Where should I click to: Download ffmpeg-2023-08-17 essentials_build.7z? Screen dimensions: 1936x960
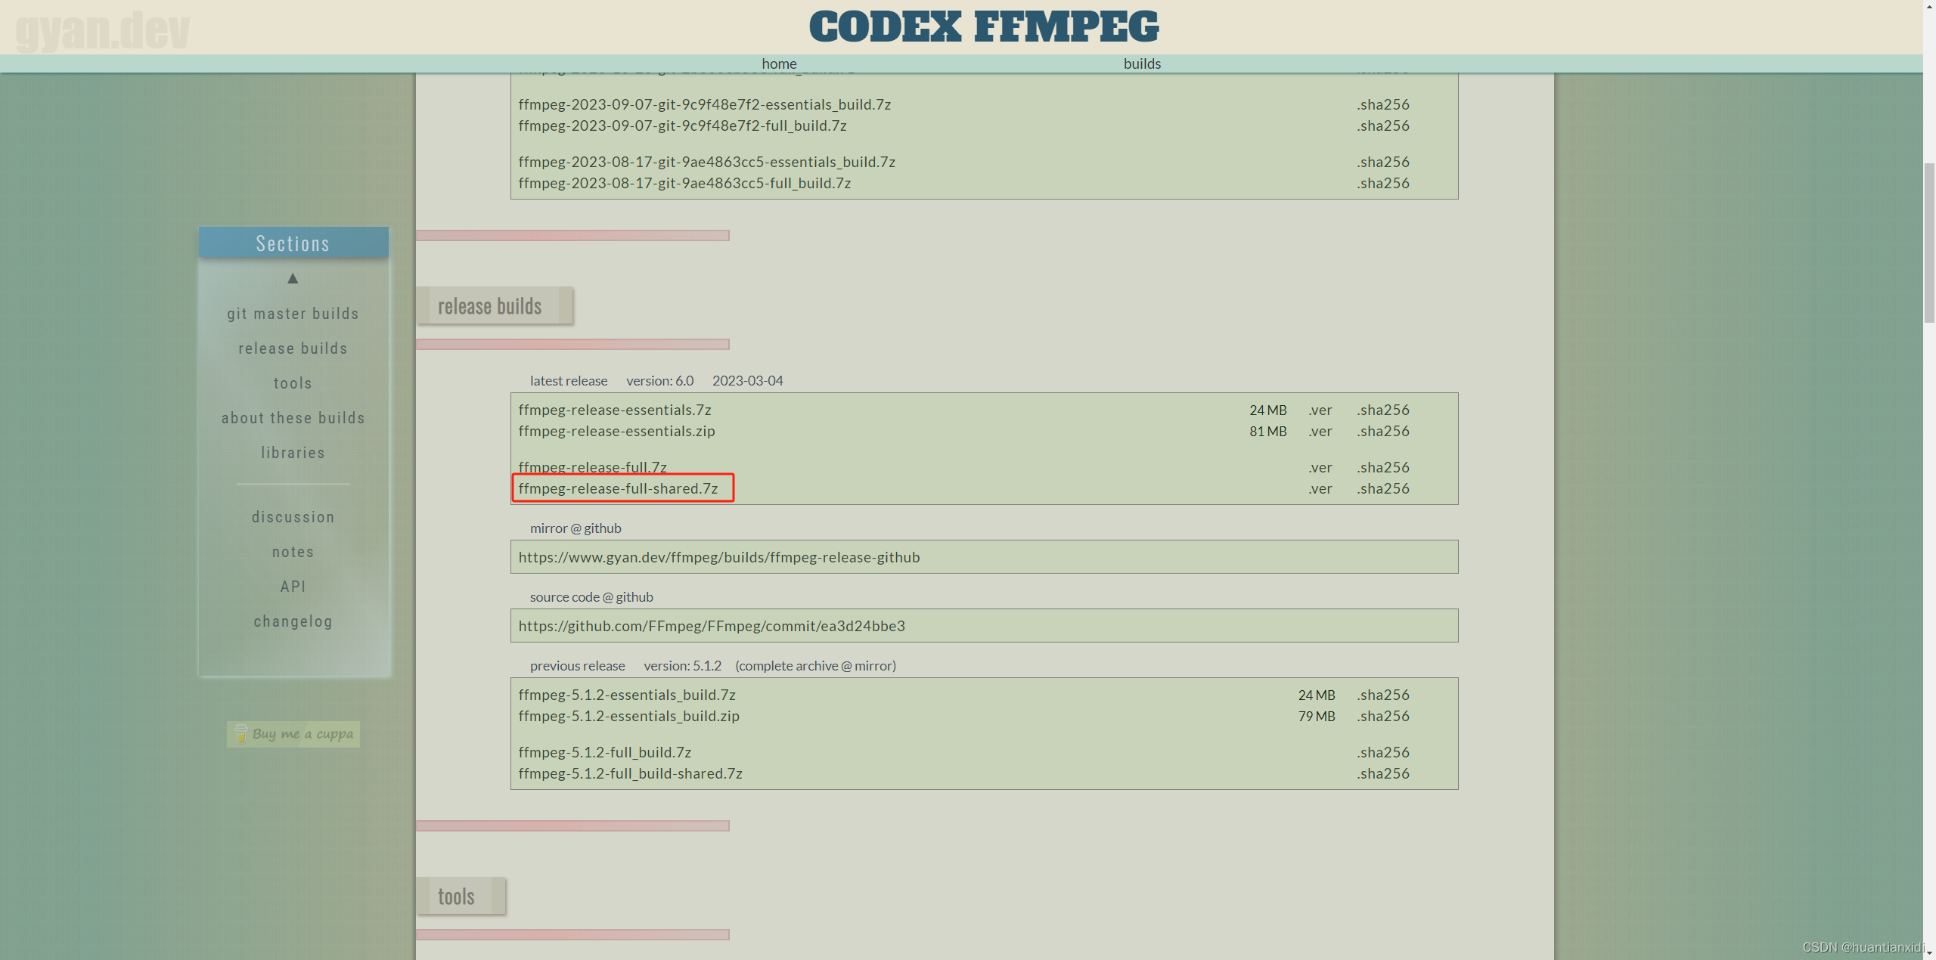pos(706,162)
